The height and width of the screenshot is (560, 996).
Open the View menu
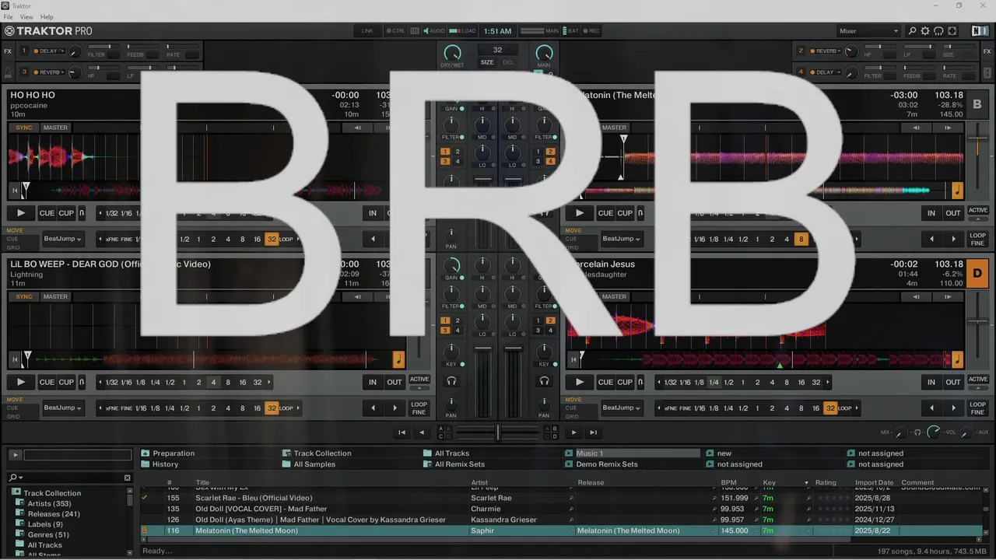[26, 16]
